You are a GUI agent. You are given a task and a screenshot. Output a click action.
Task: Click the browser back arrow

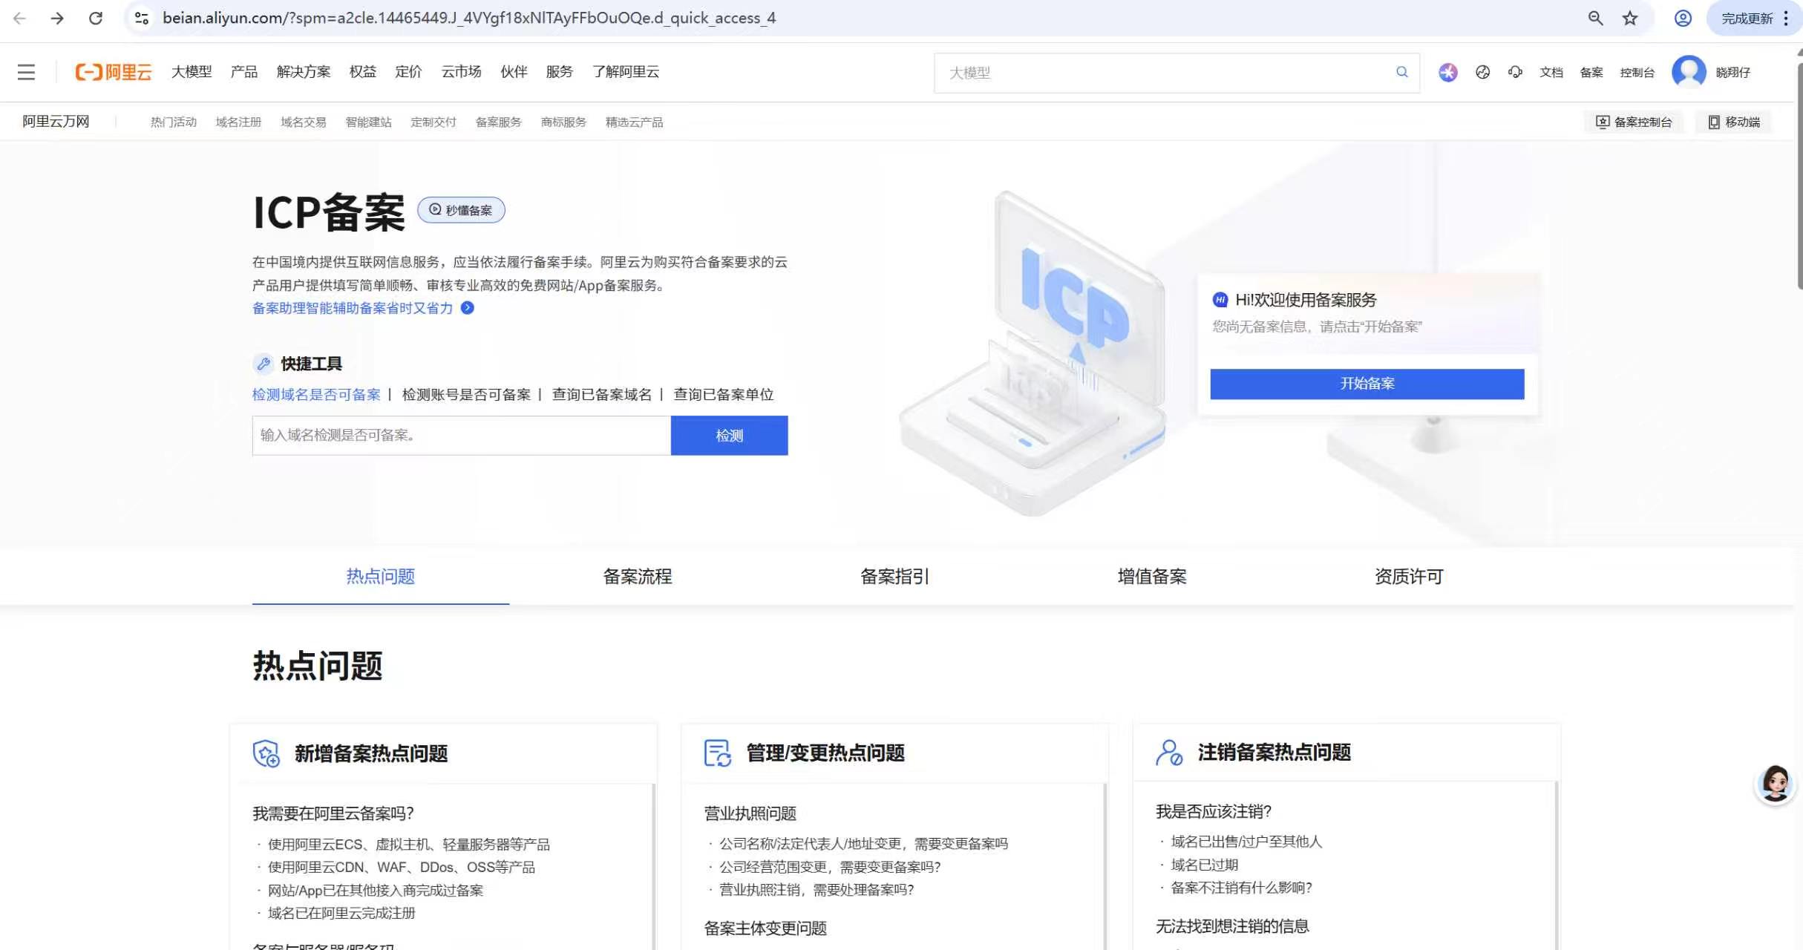[20, 18]
